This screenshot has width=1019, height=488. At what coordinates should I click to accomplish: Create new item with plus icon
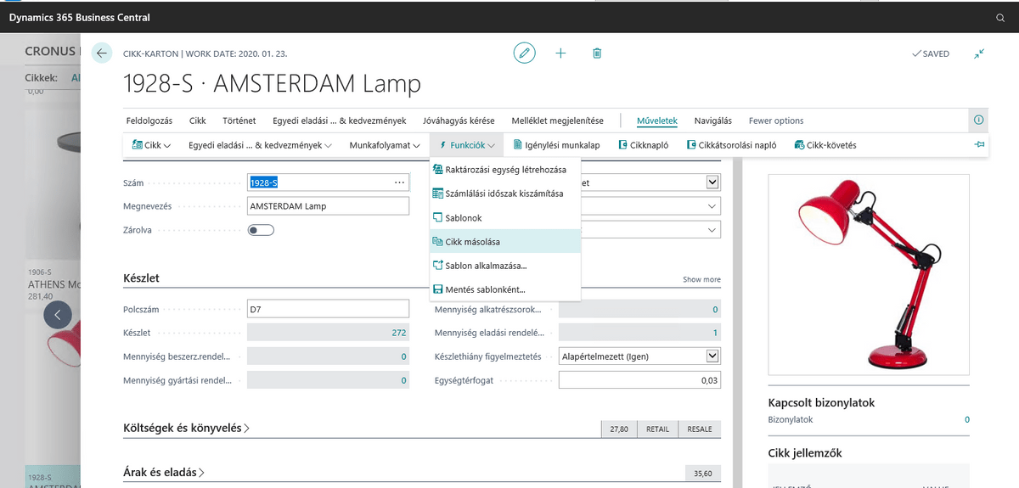[560, 53]
